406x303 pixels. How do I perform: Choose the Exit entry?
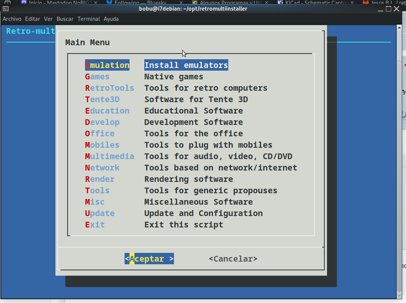(x=95, y=225)
